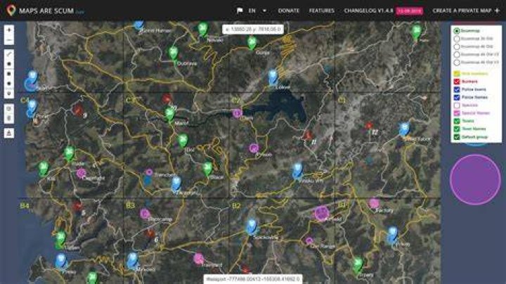Click the pink Cagefight marker

tap(81, 174)
